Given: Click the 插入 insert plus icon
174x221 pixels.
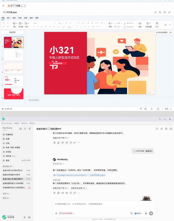Looking at the screenshot, I should (14, 23).
